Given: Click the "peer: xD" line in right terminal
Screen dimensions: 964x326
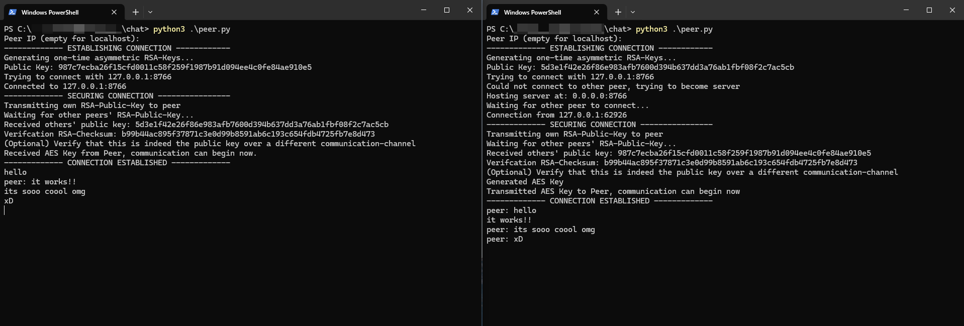Looking at the screenshot, I should (505, 239).
